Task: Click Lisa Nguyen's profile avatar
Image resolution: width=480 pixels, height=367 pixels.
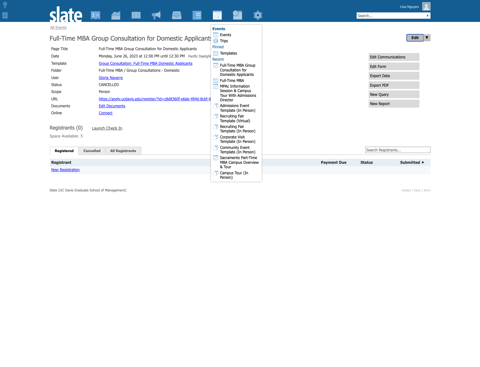Action: pos(426,6)
